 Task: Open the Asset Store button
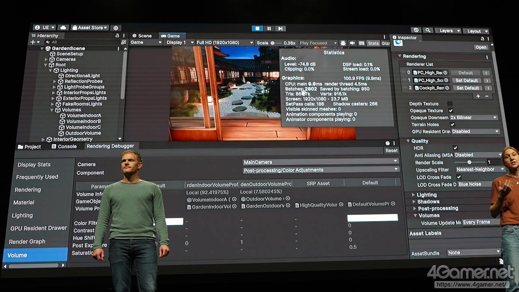(90, 28)
